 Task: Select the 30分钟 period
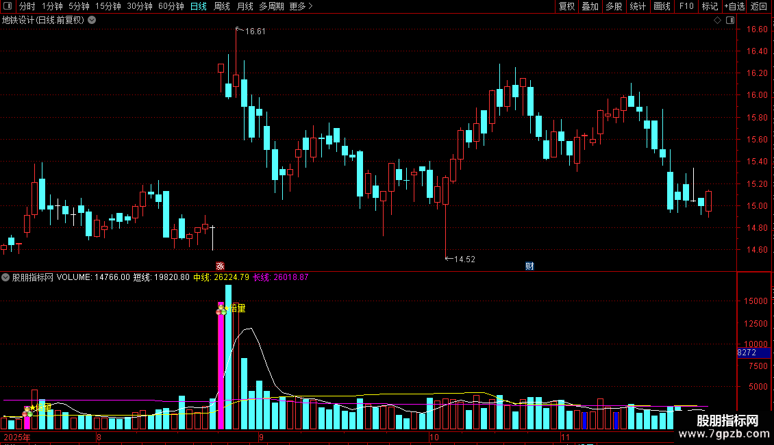pos(140,6)
